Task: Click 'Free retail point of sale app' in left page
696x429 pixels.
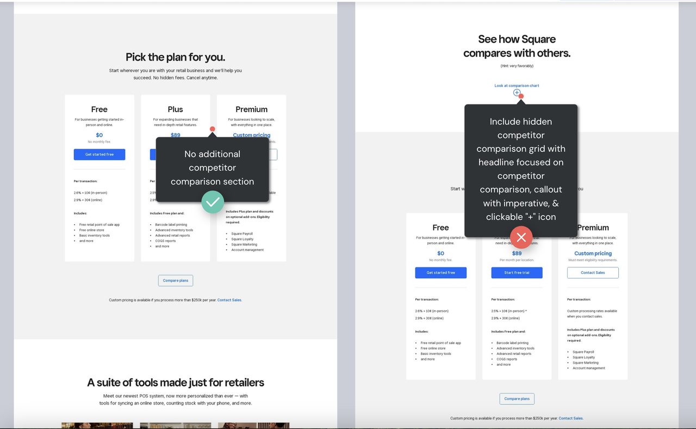Action: click(100, 224)
